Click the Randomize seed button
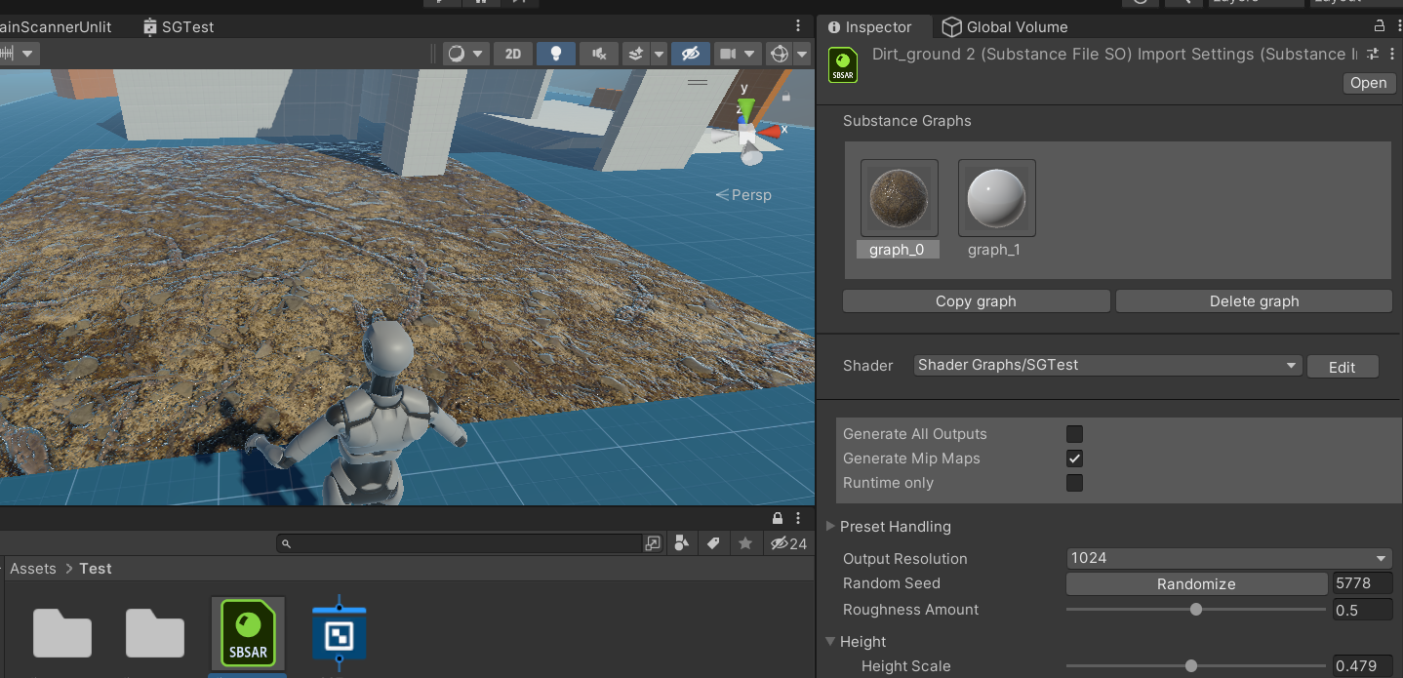The height and width of the screenshot is (678, 1403). click(x=1196, y=583)
